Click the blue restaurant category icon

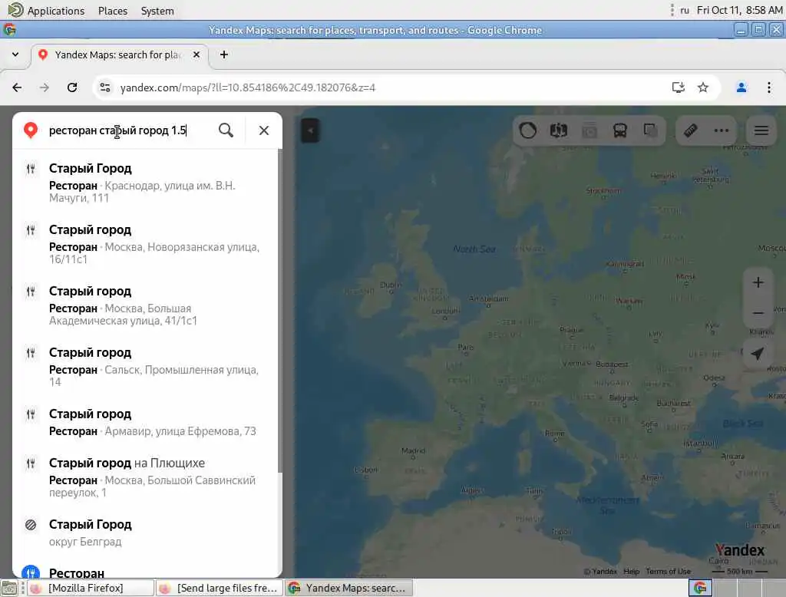point(31,572)
